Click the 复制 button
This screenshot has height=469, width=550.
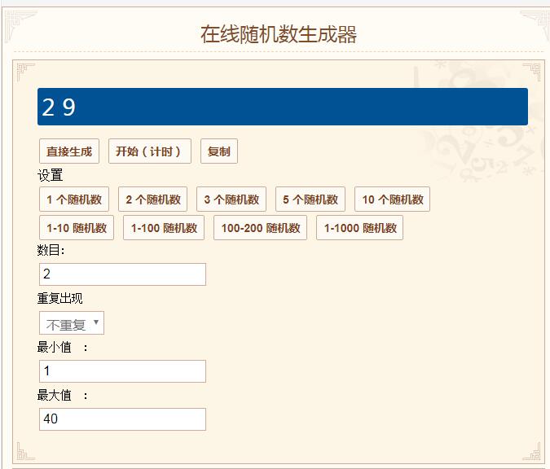coord(218,151)
